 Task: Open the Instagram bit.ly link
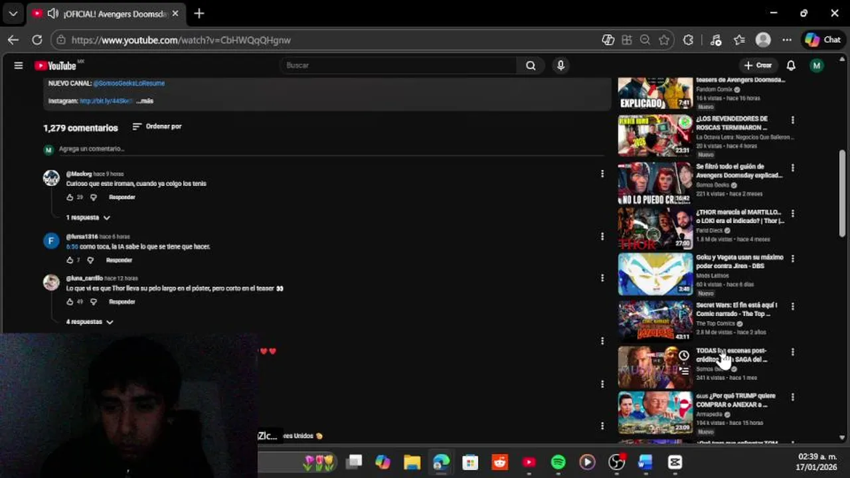pyautogui.click(x=106, y=101)
